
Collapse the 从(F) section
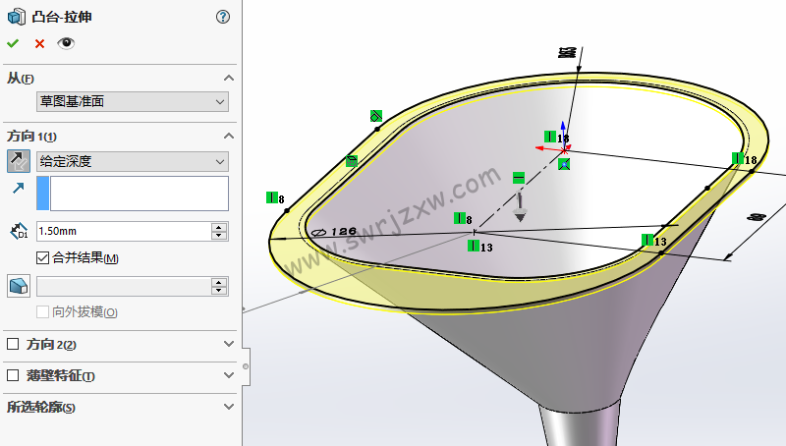click(x=229, y=78)
